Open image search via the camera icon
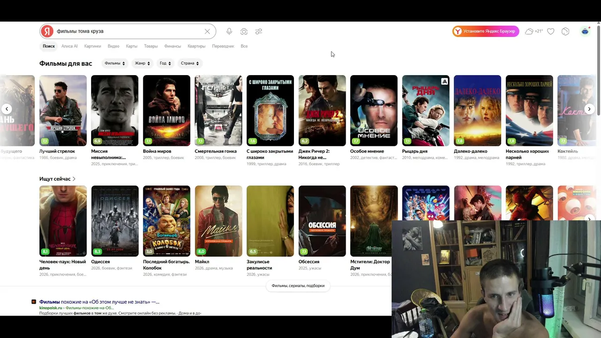This screenshot has height=338, width=601. click(x=244, y=31)
